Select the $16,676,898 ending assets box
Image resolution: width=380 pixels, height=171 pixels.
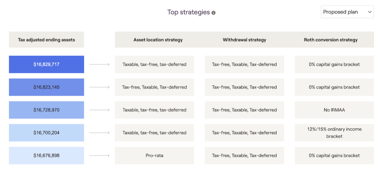pos(46,155)
